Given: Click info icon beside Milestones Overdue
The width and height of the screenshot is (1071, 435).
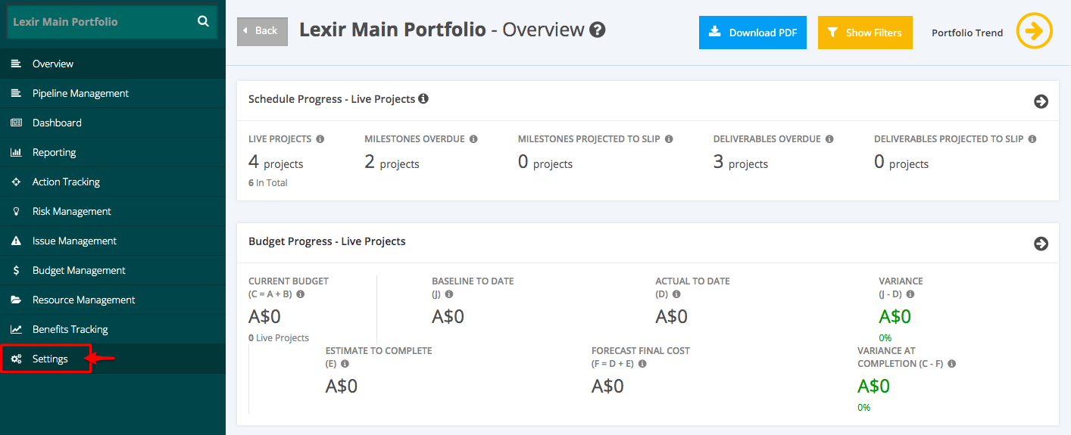Looking at the screenshot, I should [473, 139].
